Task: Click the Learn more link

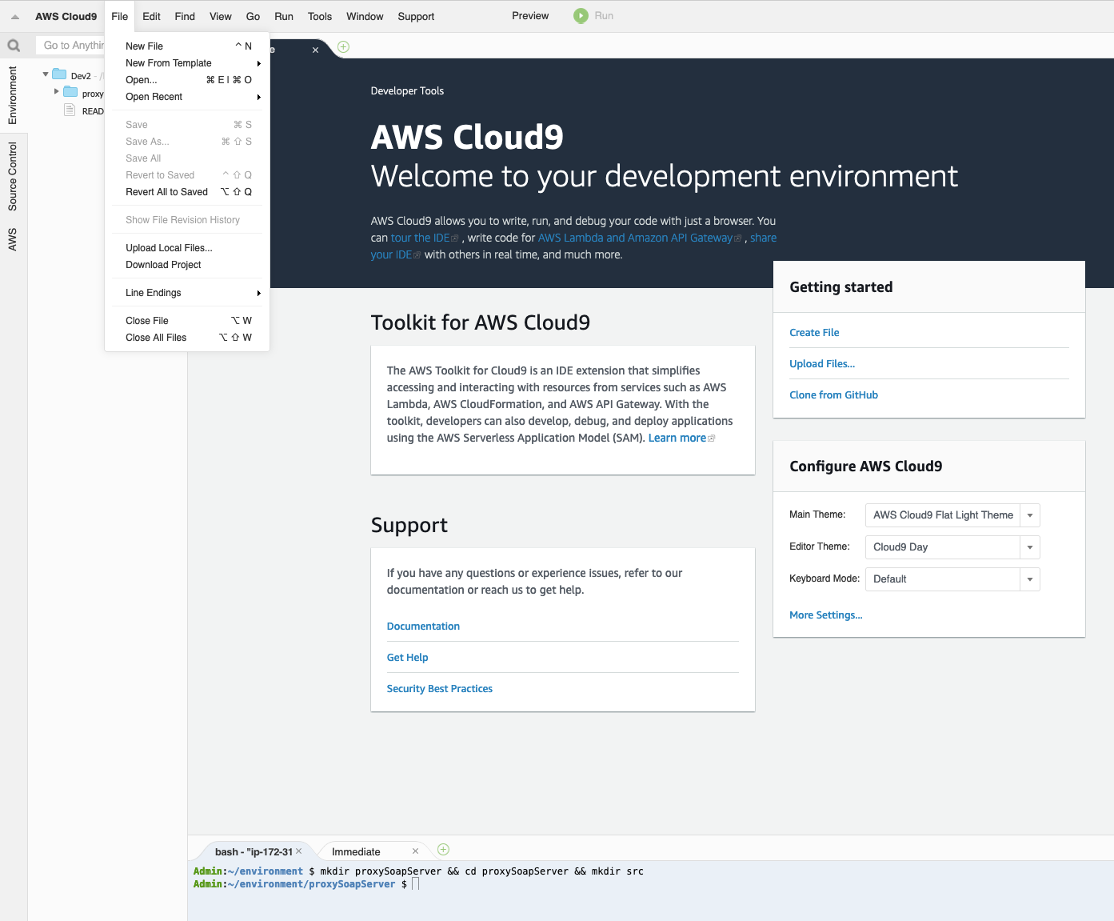Action: click(677, 438)
